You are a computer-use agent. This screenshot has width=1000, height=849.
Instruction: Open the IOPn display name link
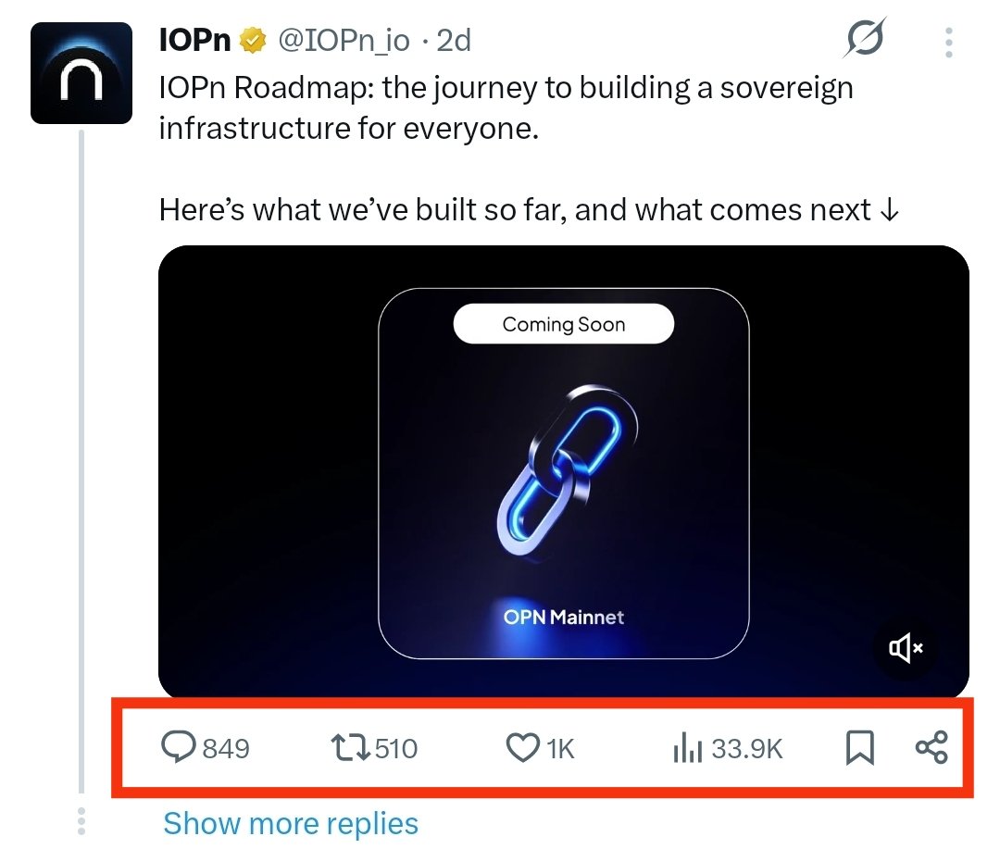(x=194, y=41)
